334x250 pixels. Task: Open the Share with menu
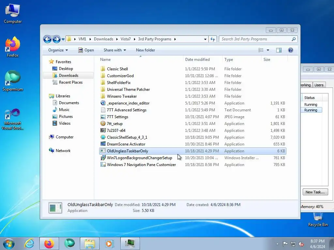(x=115, y=50)
